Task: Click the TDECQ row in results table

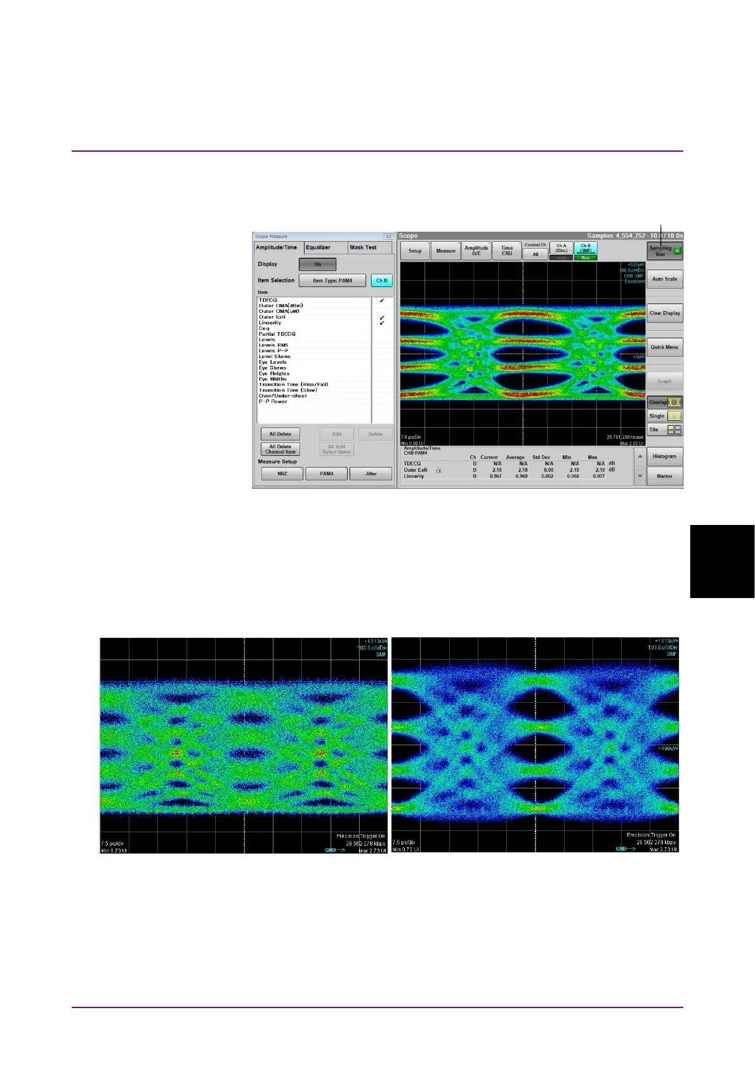Action: click(509, 464)
